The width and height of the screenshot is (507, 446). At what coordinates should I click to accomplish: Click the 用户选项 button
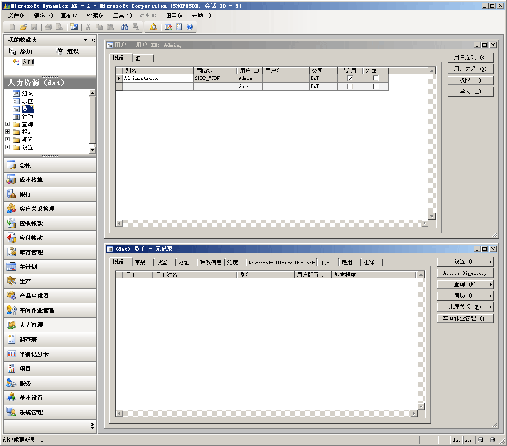(470, 58)
